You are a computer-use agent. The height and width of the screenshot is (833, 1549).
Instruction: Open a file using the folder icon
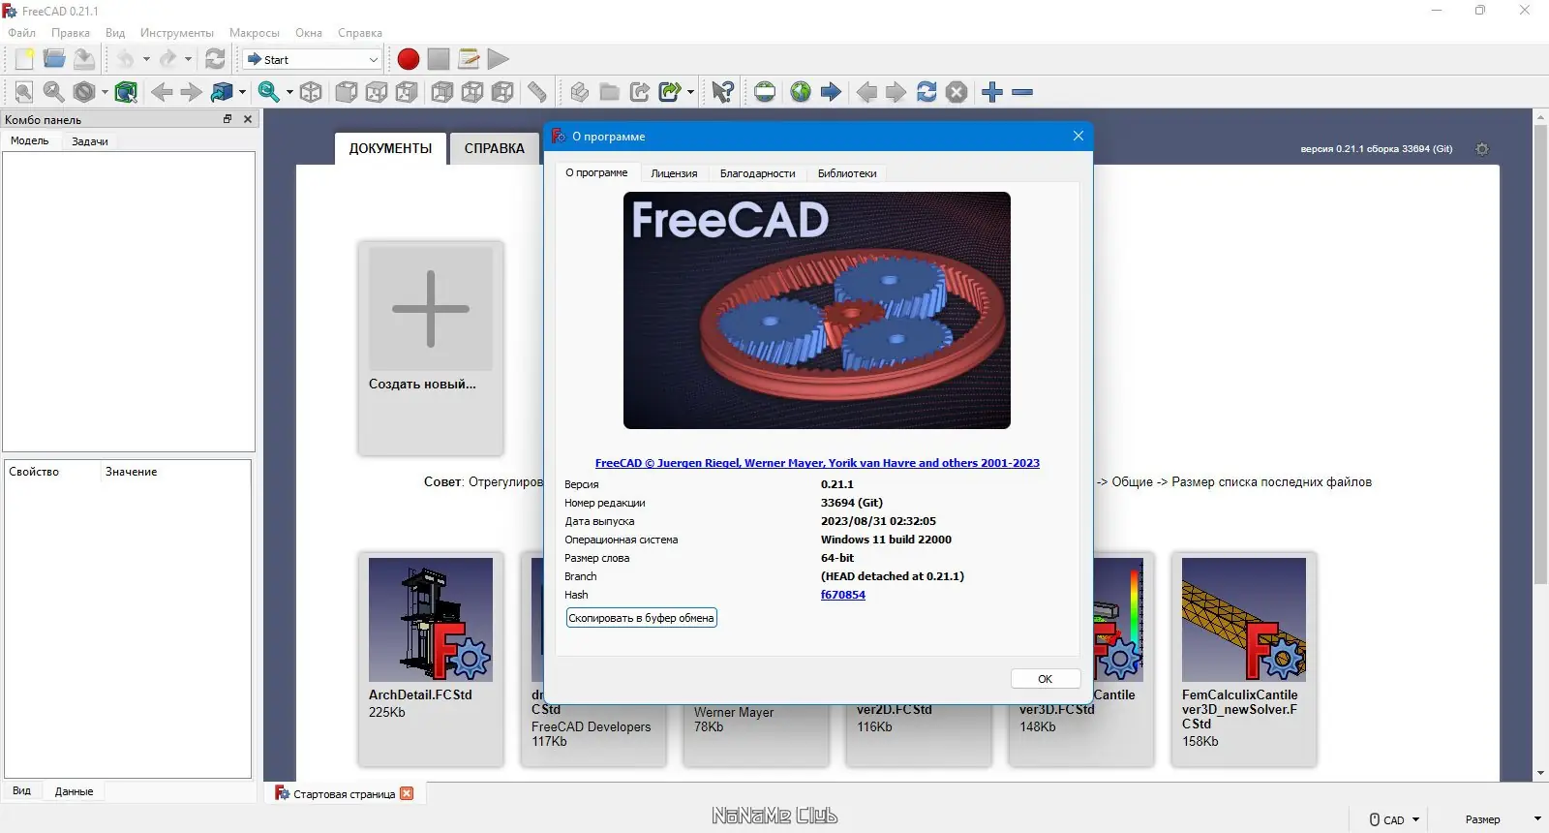pos(54,59)
